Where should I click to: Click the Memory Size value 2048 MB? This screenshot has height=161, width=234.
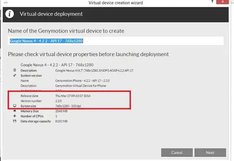62,111
